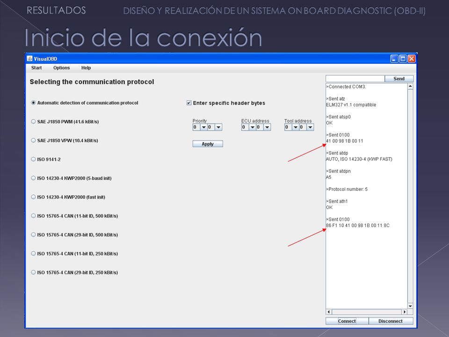Open the Start menu
Screen dimensions: 449x337
point(36,68)
